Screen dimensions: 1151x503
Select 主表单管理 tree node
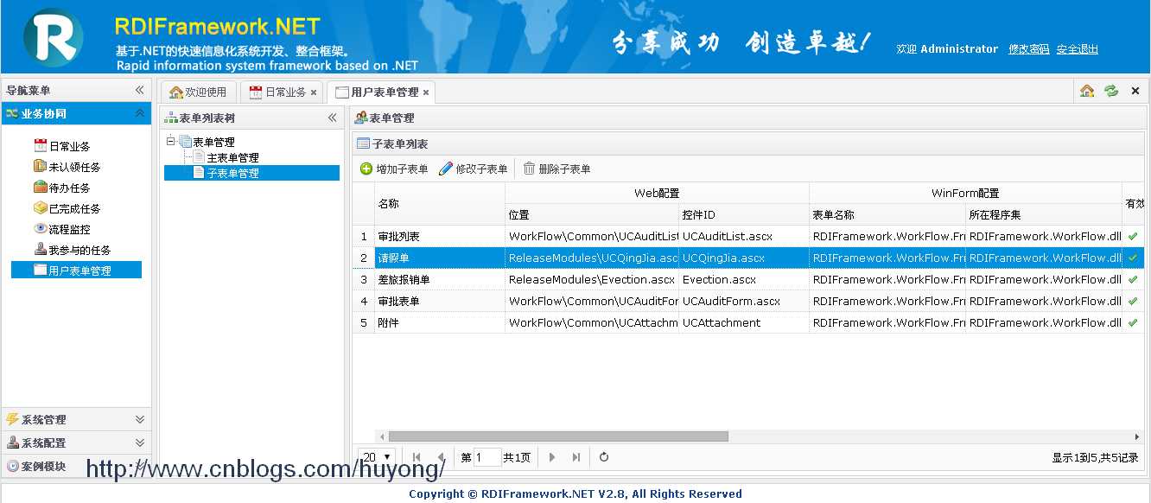232,157
